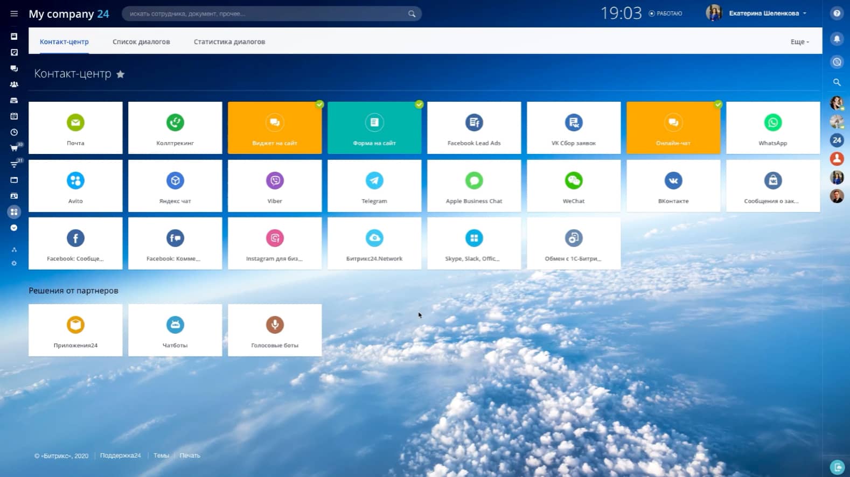The width and height of the screenshot is (850, 477).
Task: Expand the Еще dropdown menu
Action: 799,42
